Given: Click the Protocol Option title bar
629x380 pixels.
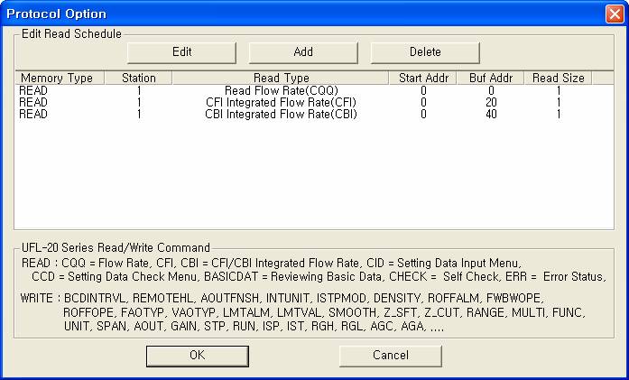Looking at the screenshot, I should 271,14.
